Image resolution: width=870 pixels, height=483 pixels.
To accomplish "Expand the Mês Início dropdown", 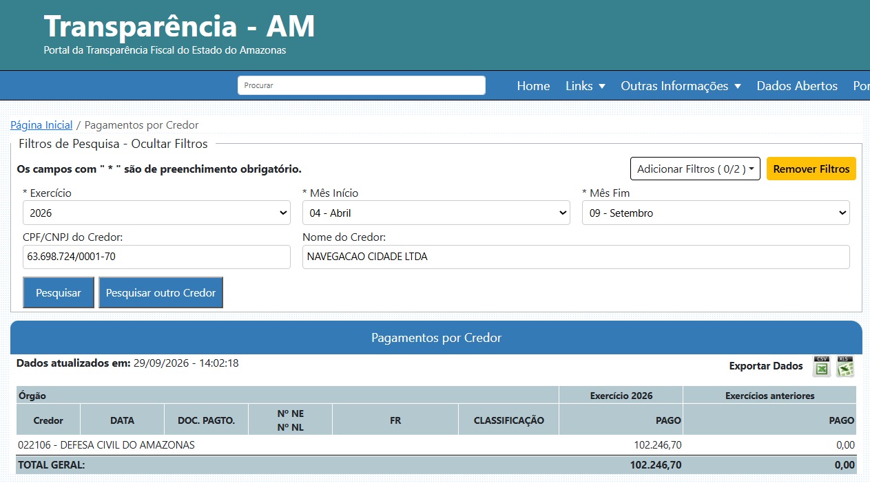I will pos(436,213).
